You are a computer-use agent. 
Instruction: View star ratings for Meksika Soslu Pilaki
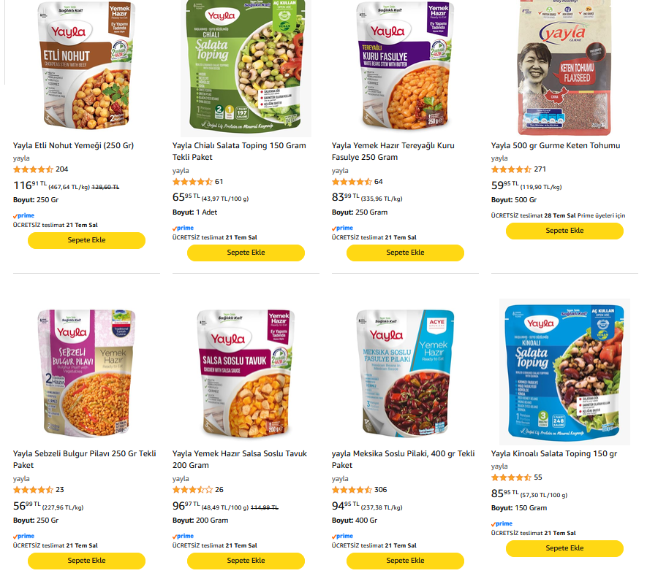352,490
